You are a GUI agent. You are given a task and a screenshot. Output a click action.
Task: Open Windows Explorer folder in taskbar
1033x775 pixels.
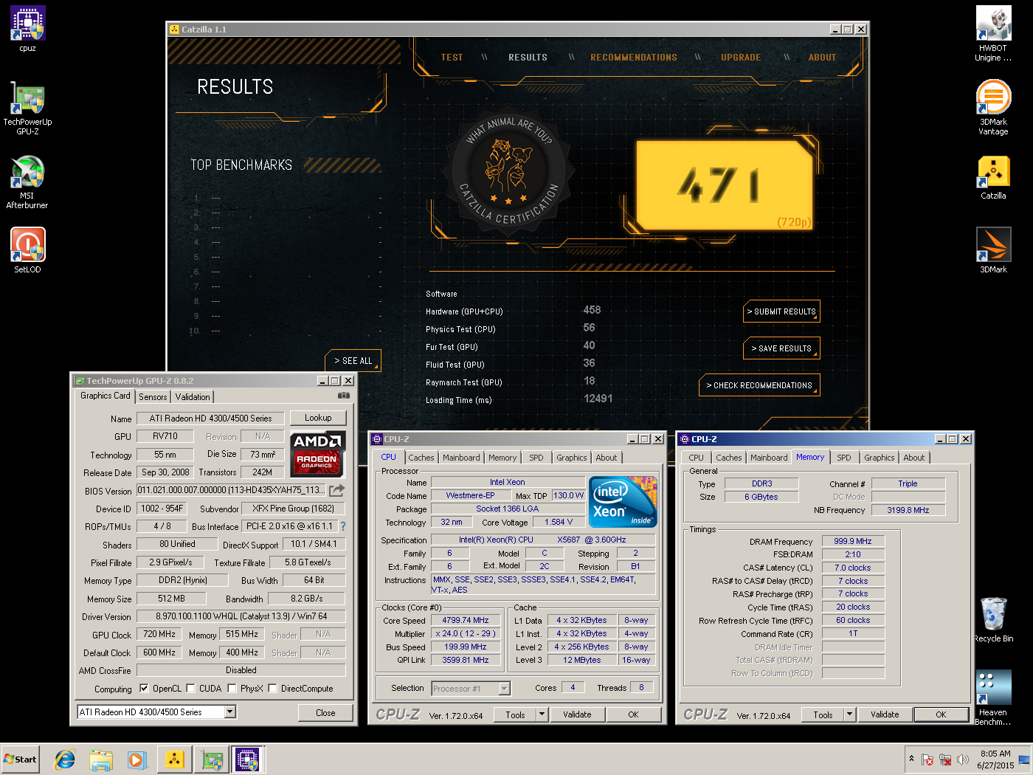click(101, 759)
